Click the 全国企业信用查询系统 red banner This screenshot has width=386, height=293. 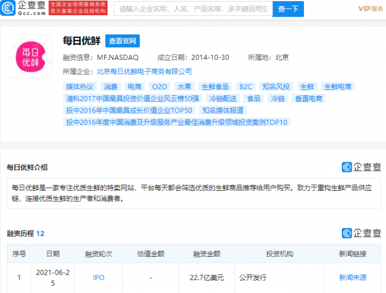[x=78, y=8]
